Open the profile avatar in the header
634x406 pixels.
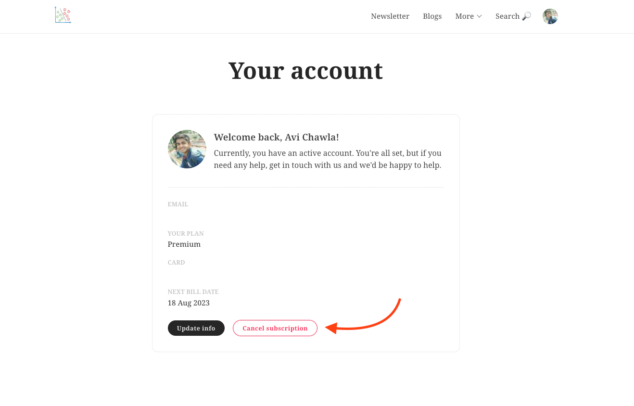tap(550, 16)
